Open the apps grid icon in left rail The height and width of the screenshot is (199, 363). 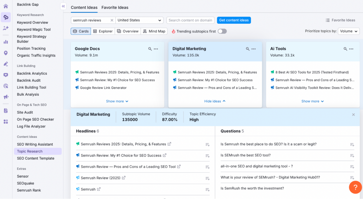(x=6, y=122)
